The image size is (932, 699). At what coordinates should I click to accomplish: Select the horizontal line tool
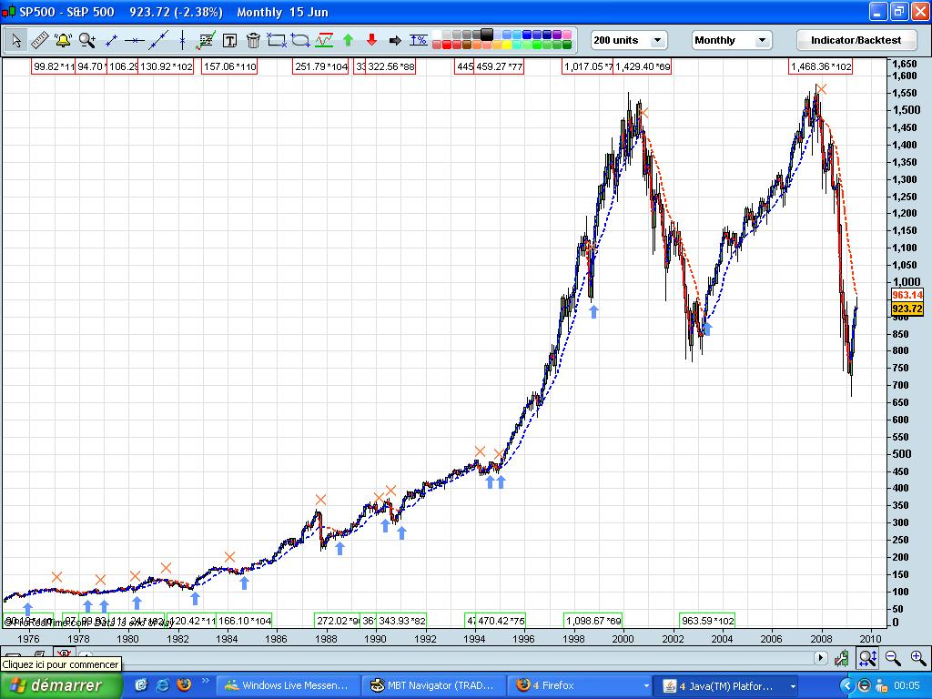click(135, 40)
